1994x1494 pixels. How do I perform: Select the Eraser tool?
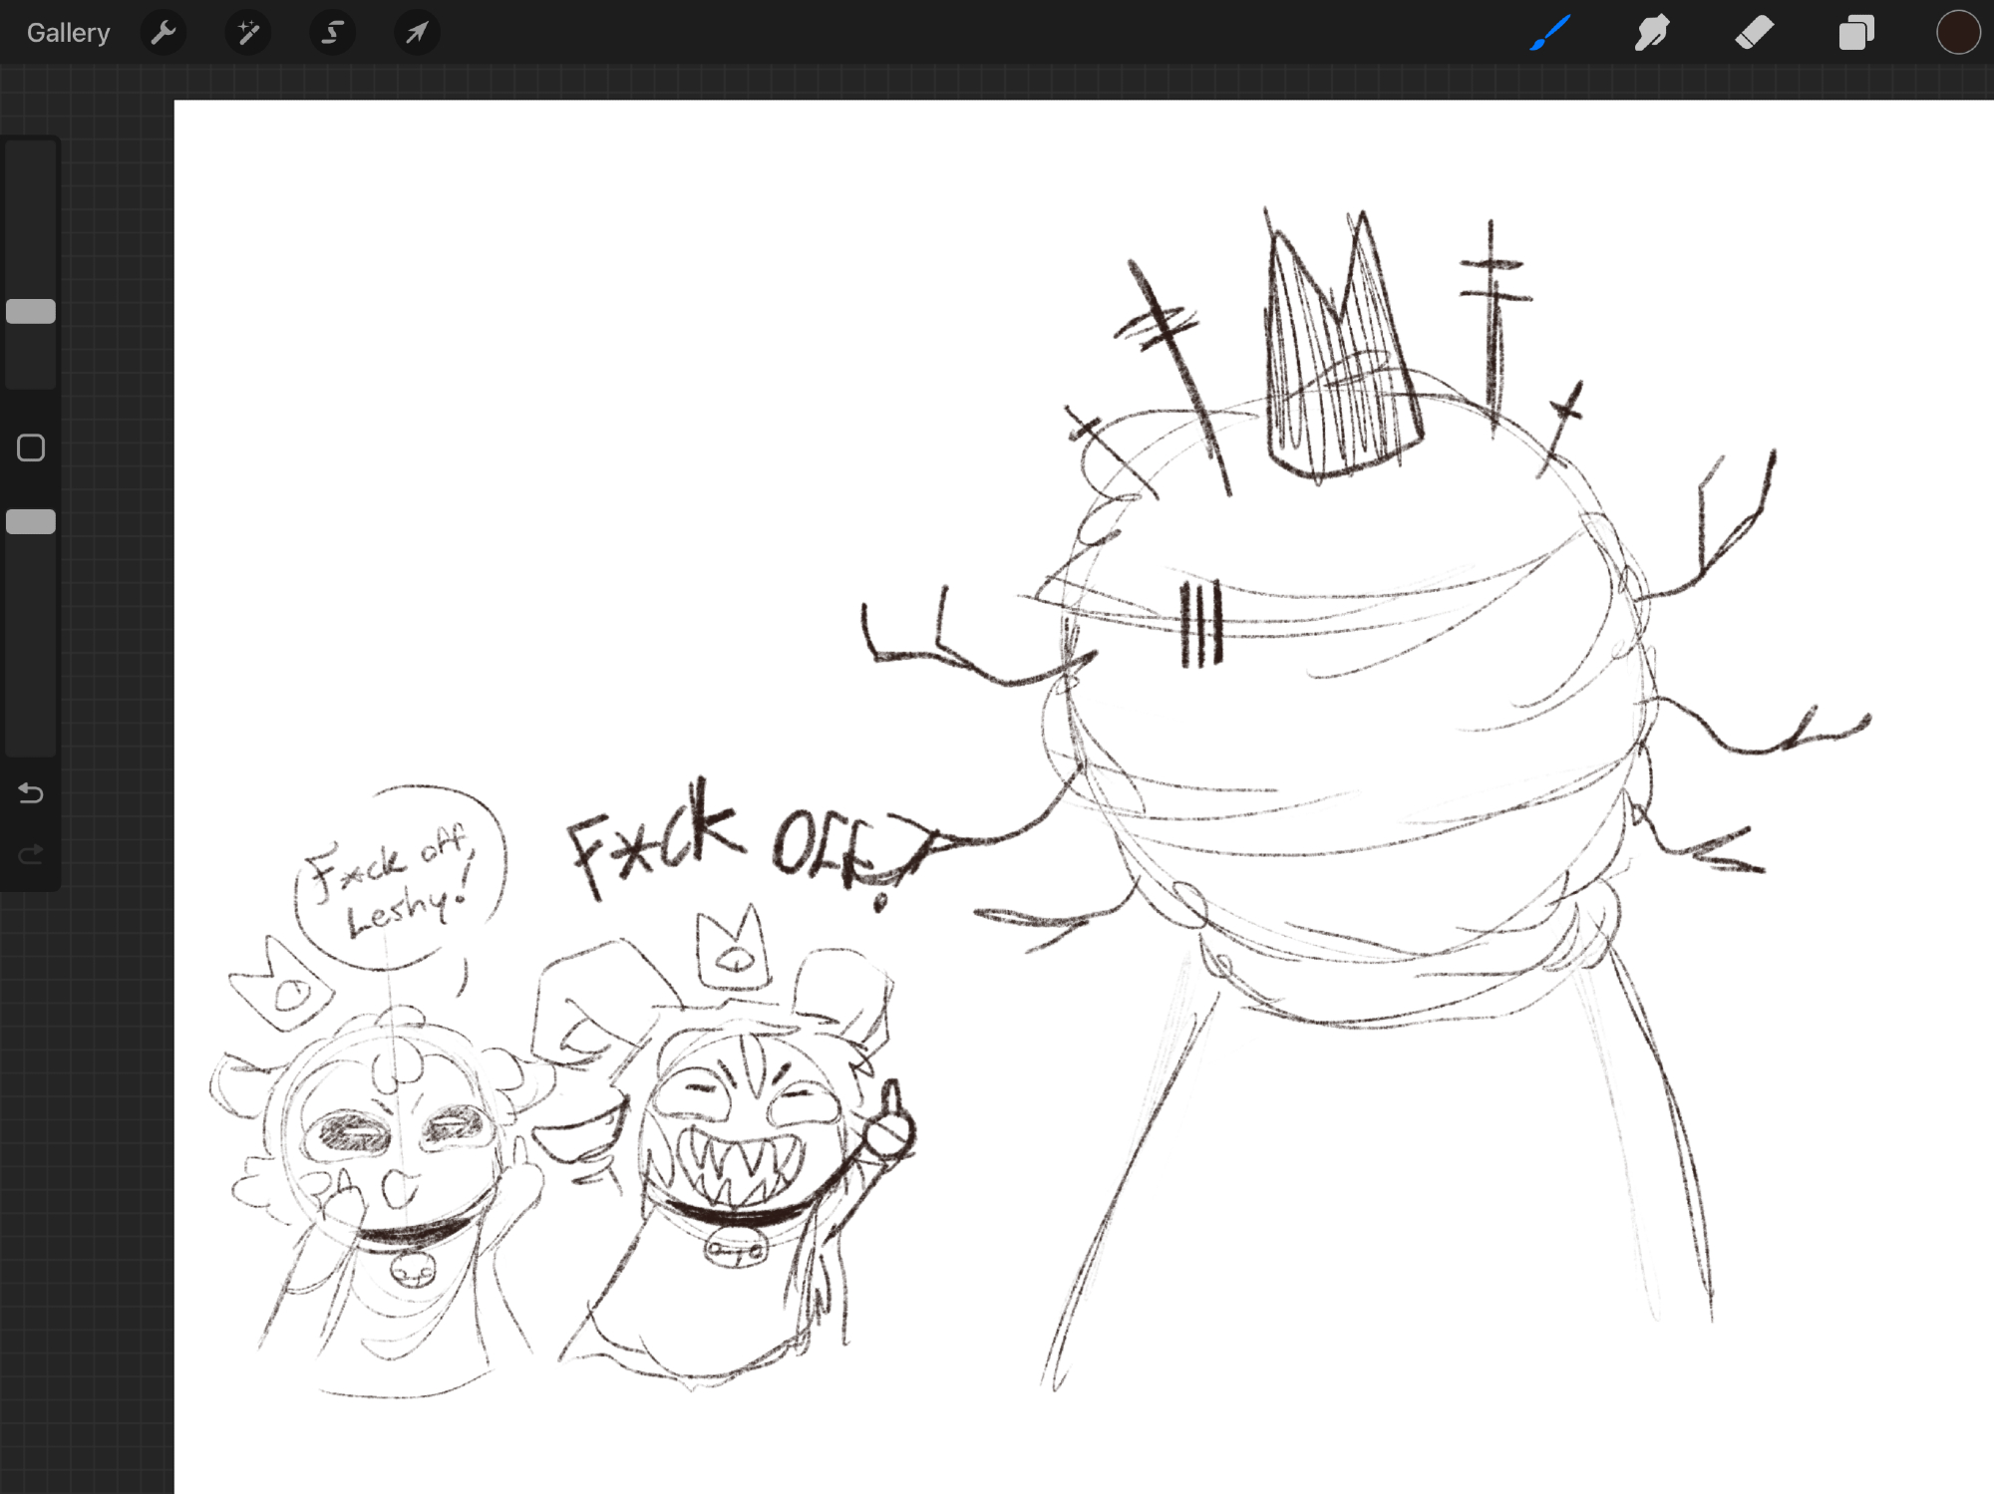[x=1754, y=33]
